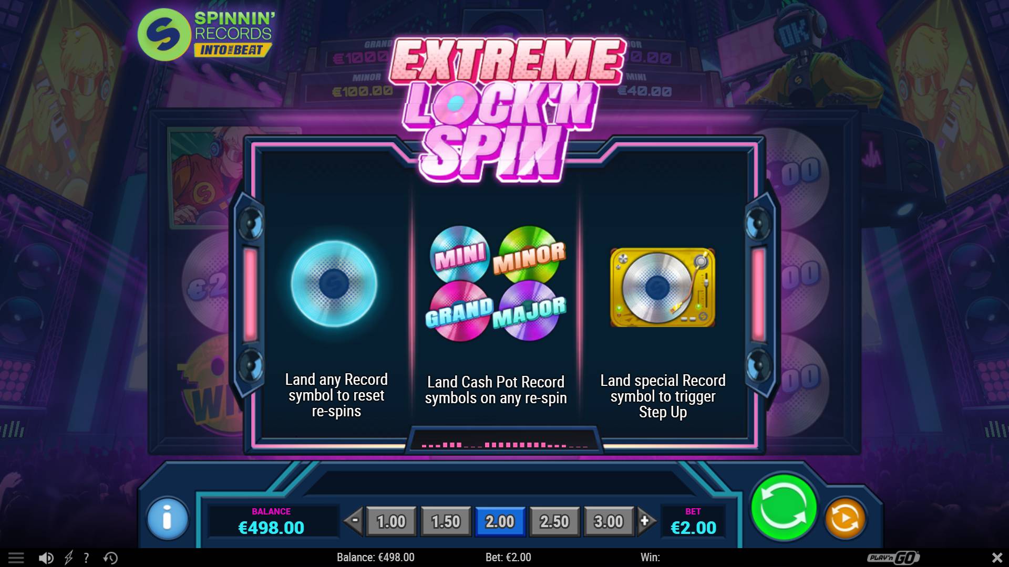1009x567 pixels.
Task: Click the glowing blue Record symbol
Action: pyautogui.click(x=334, y=284)
